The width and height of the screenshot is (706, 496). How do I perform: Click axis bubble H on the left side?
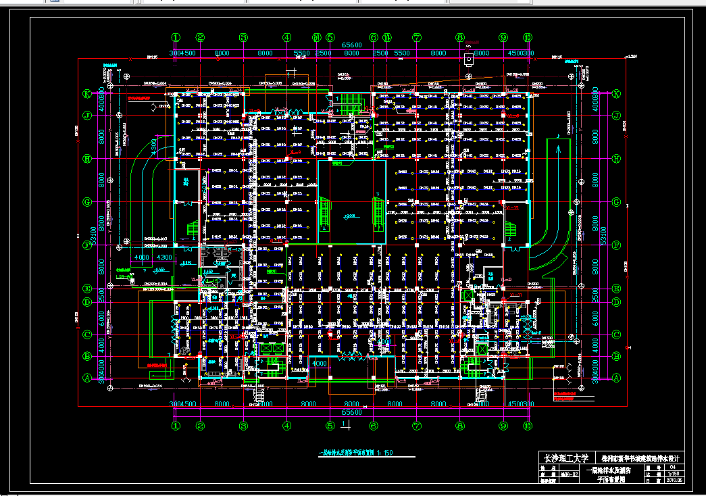pyautogui.click(x=87, y=159)
